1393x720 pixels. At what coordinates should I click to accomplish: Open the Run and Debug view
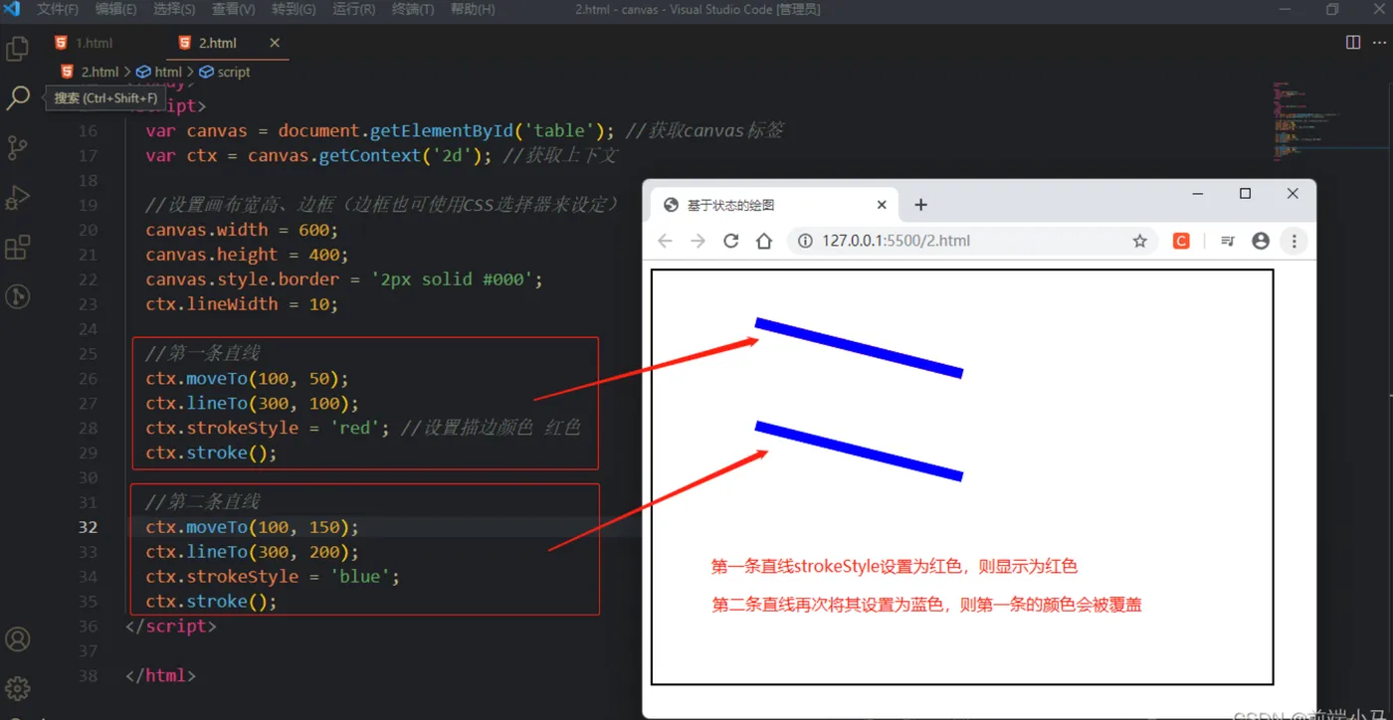click(x=18, y=197)
